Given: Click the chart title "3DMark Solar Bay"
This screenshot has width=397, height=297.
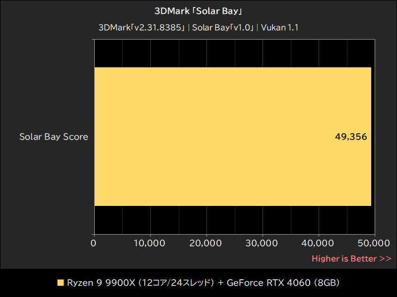Looking at the screenshot, I should [x=198, y=10].
